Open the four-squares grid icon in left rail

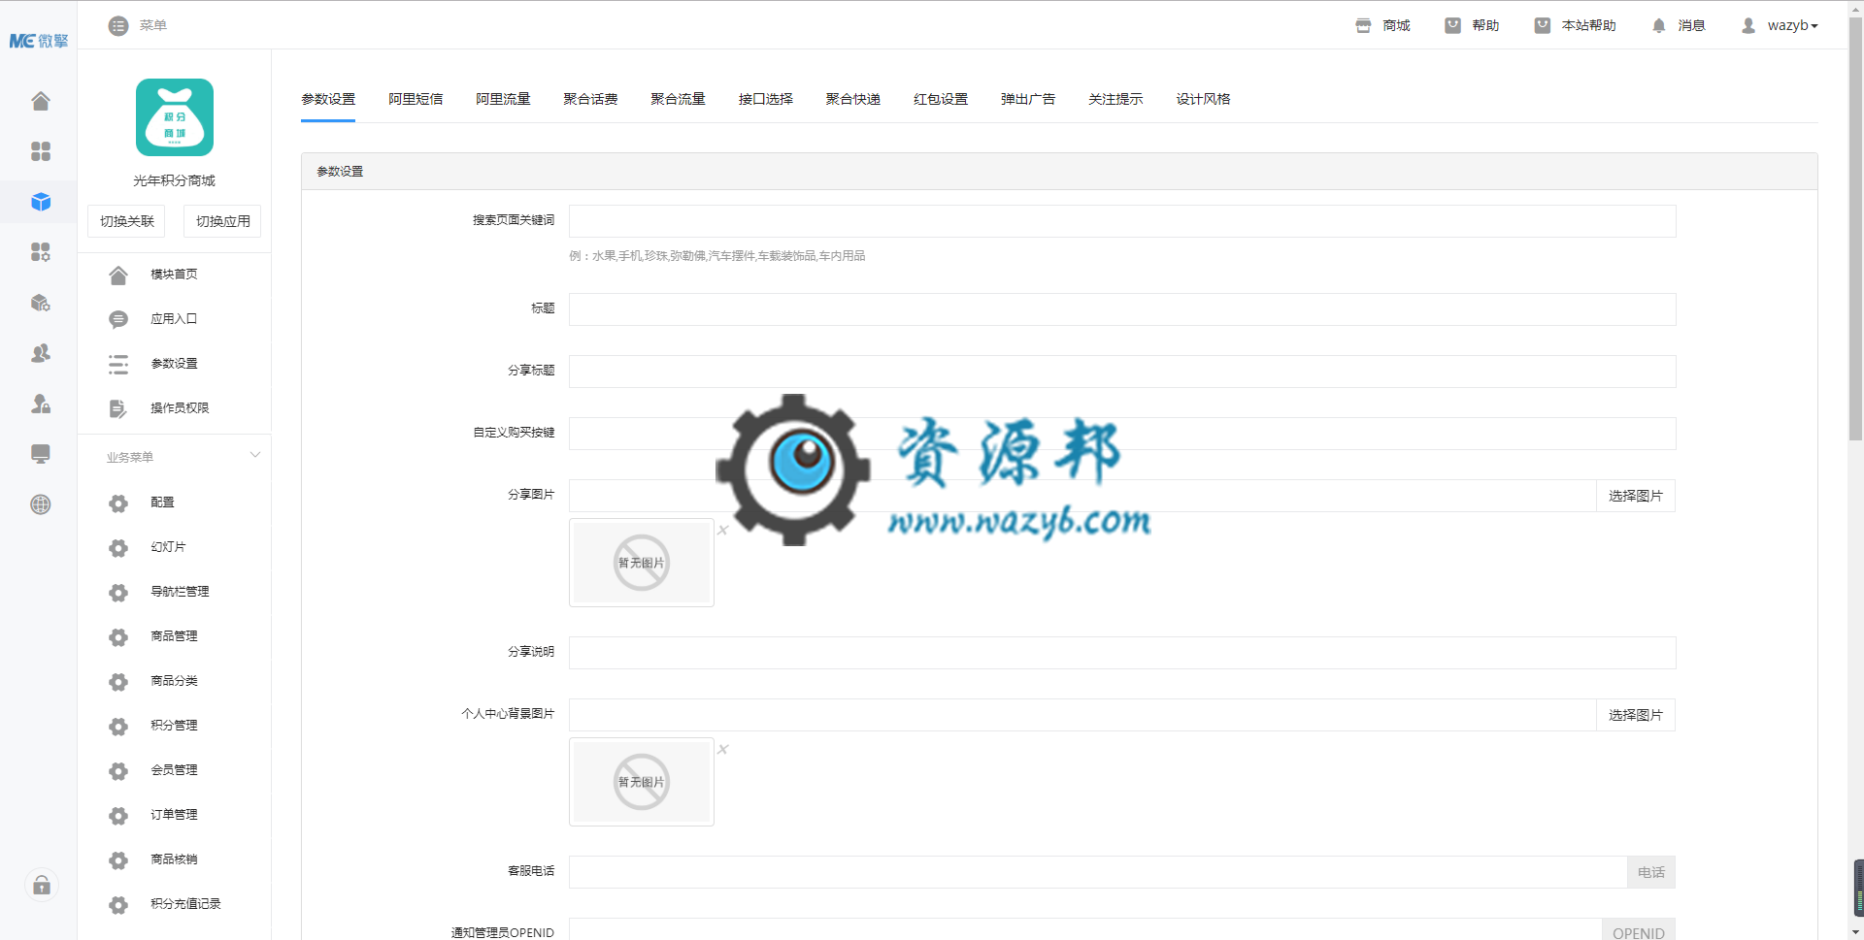pyautogui.click(x=41, y=151)
